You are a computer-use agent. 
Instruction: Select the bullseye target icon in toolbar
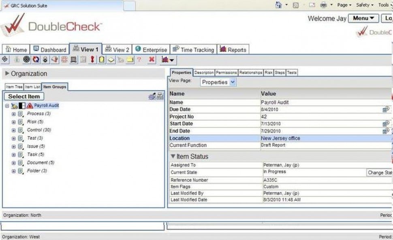pos(26,59)
